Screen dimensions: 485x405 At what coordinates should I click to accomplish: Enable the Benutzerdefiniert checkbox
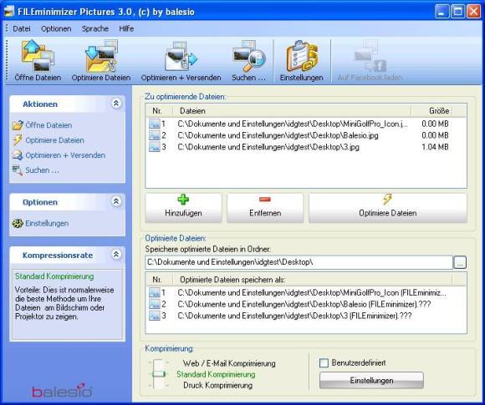[x=324, y=362]
